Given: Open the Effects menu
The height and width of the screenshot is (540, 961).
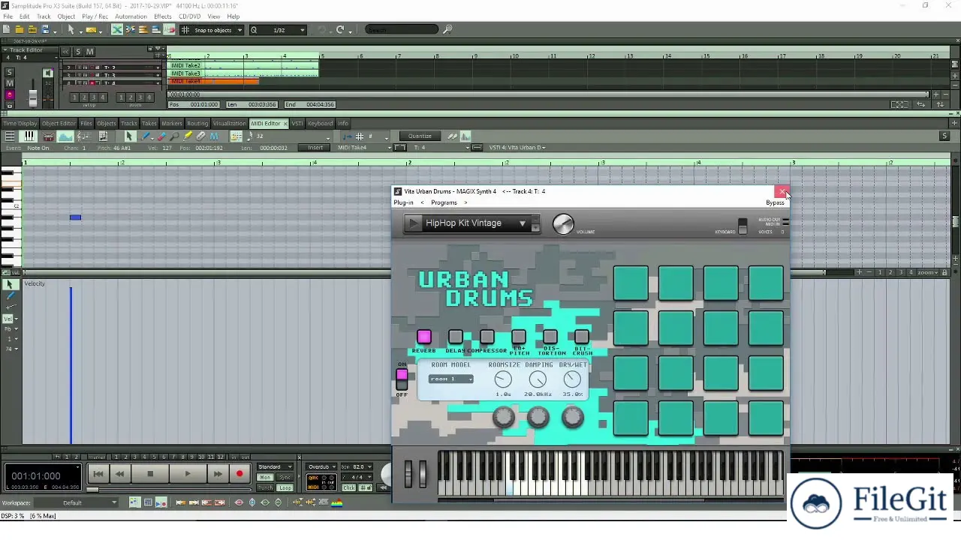Looking at the screenshot, I should tap(163, 16).
